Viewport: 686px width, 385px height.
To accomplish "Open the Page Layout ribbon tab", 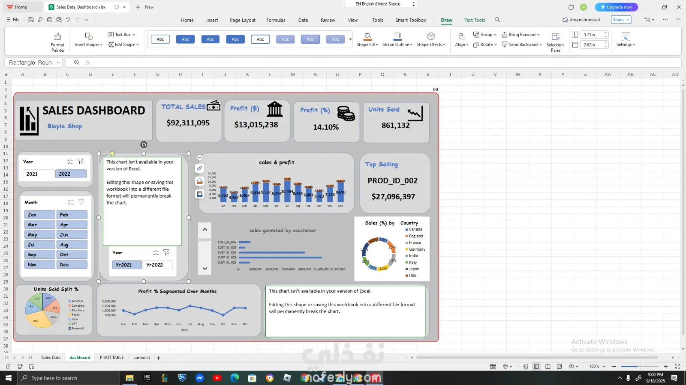I will [x=243, y=20].
